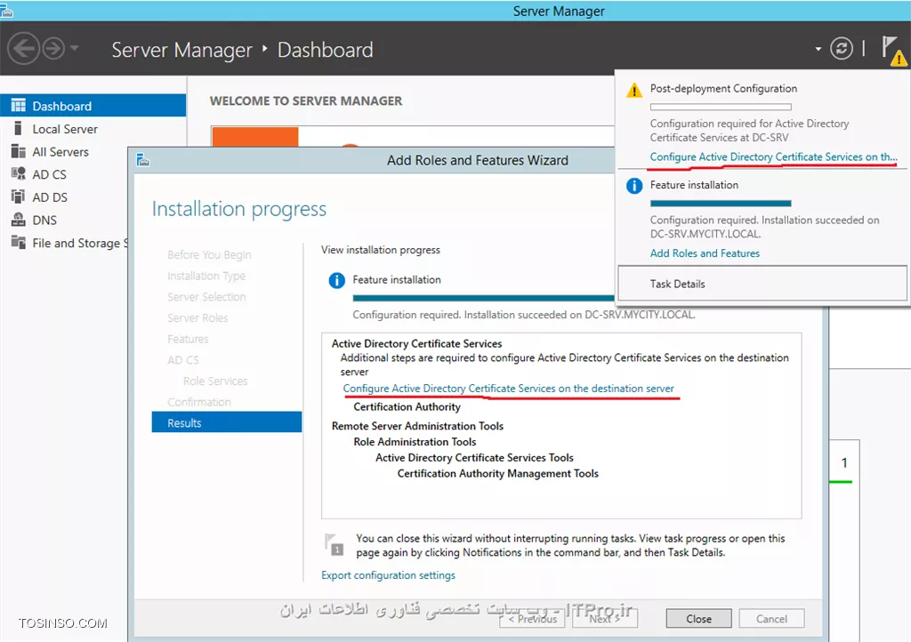Click the count '1' on dashboard tile
The height and width of the screenshot is (642, 911).
click(844, 462)
